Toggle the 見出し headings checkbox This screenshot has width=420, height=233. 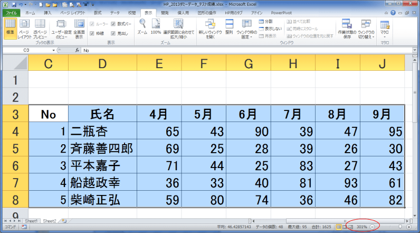pyautogui.click(x=113, y=33)
